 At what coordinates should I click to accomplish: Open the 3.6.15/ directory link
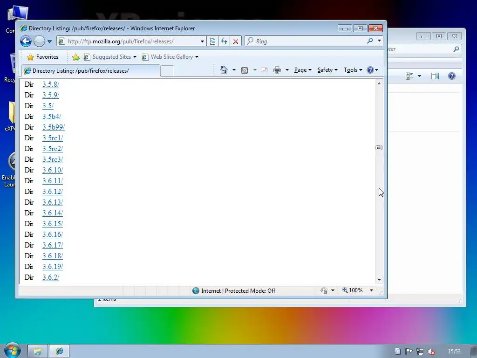[52, 224]
